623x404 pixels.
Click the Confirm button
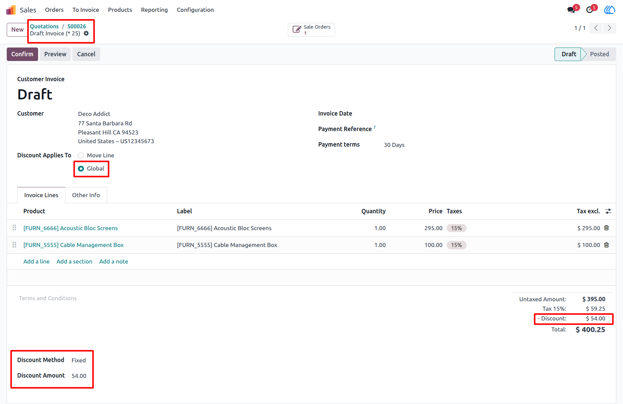click(x=22, y=54)
